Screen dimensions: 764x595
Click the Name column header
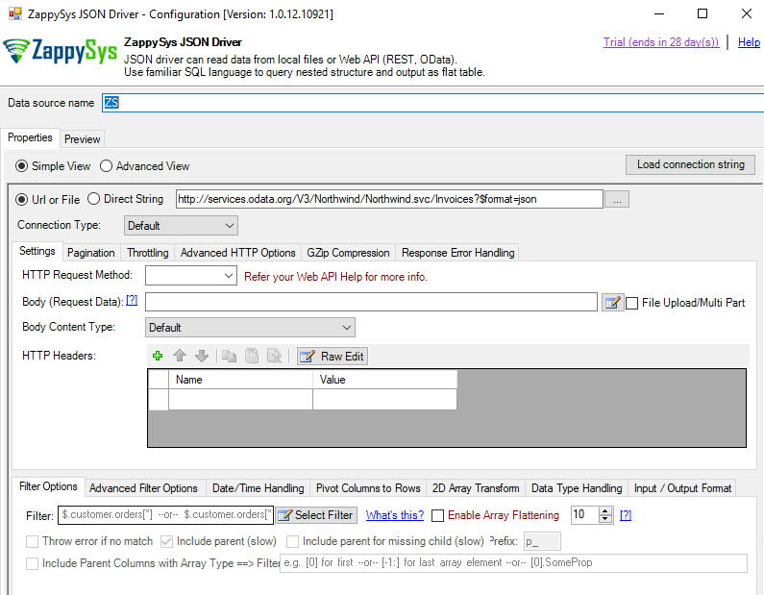click(240, 380)
